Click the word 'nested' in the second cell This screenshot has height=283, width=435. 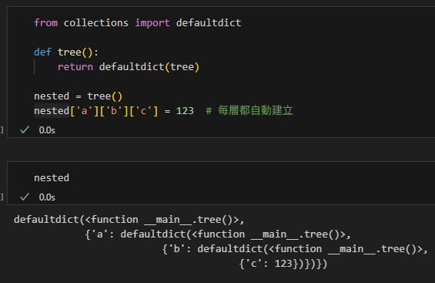pos(52,178)
